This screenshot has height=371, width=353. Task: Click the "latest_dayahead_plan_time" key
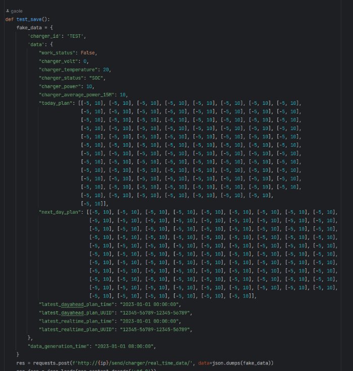tap(78, 304)
